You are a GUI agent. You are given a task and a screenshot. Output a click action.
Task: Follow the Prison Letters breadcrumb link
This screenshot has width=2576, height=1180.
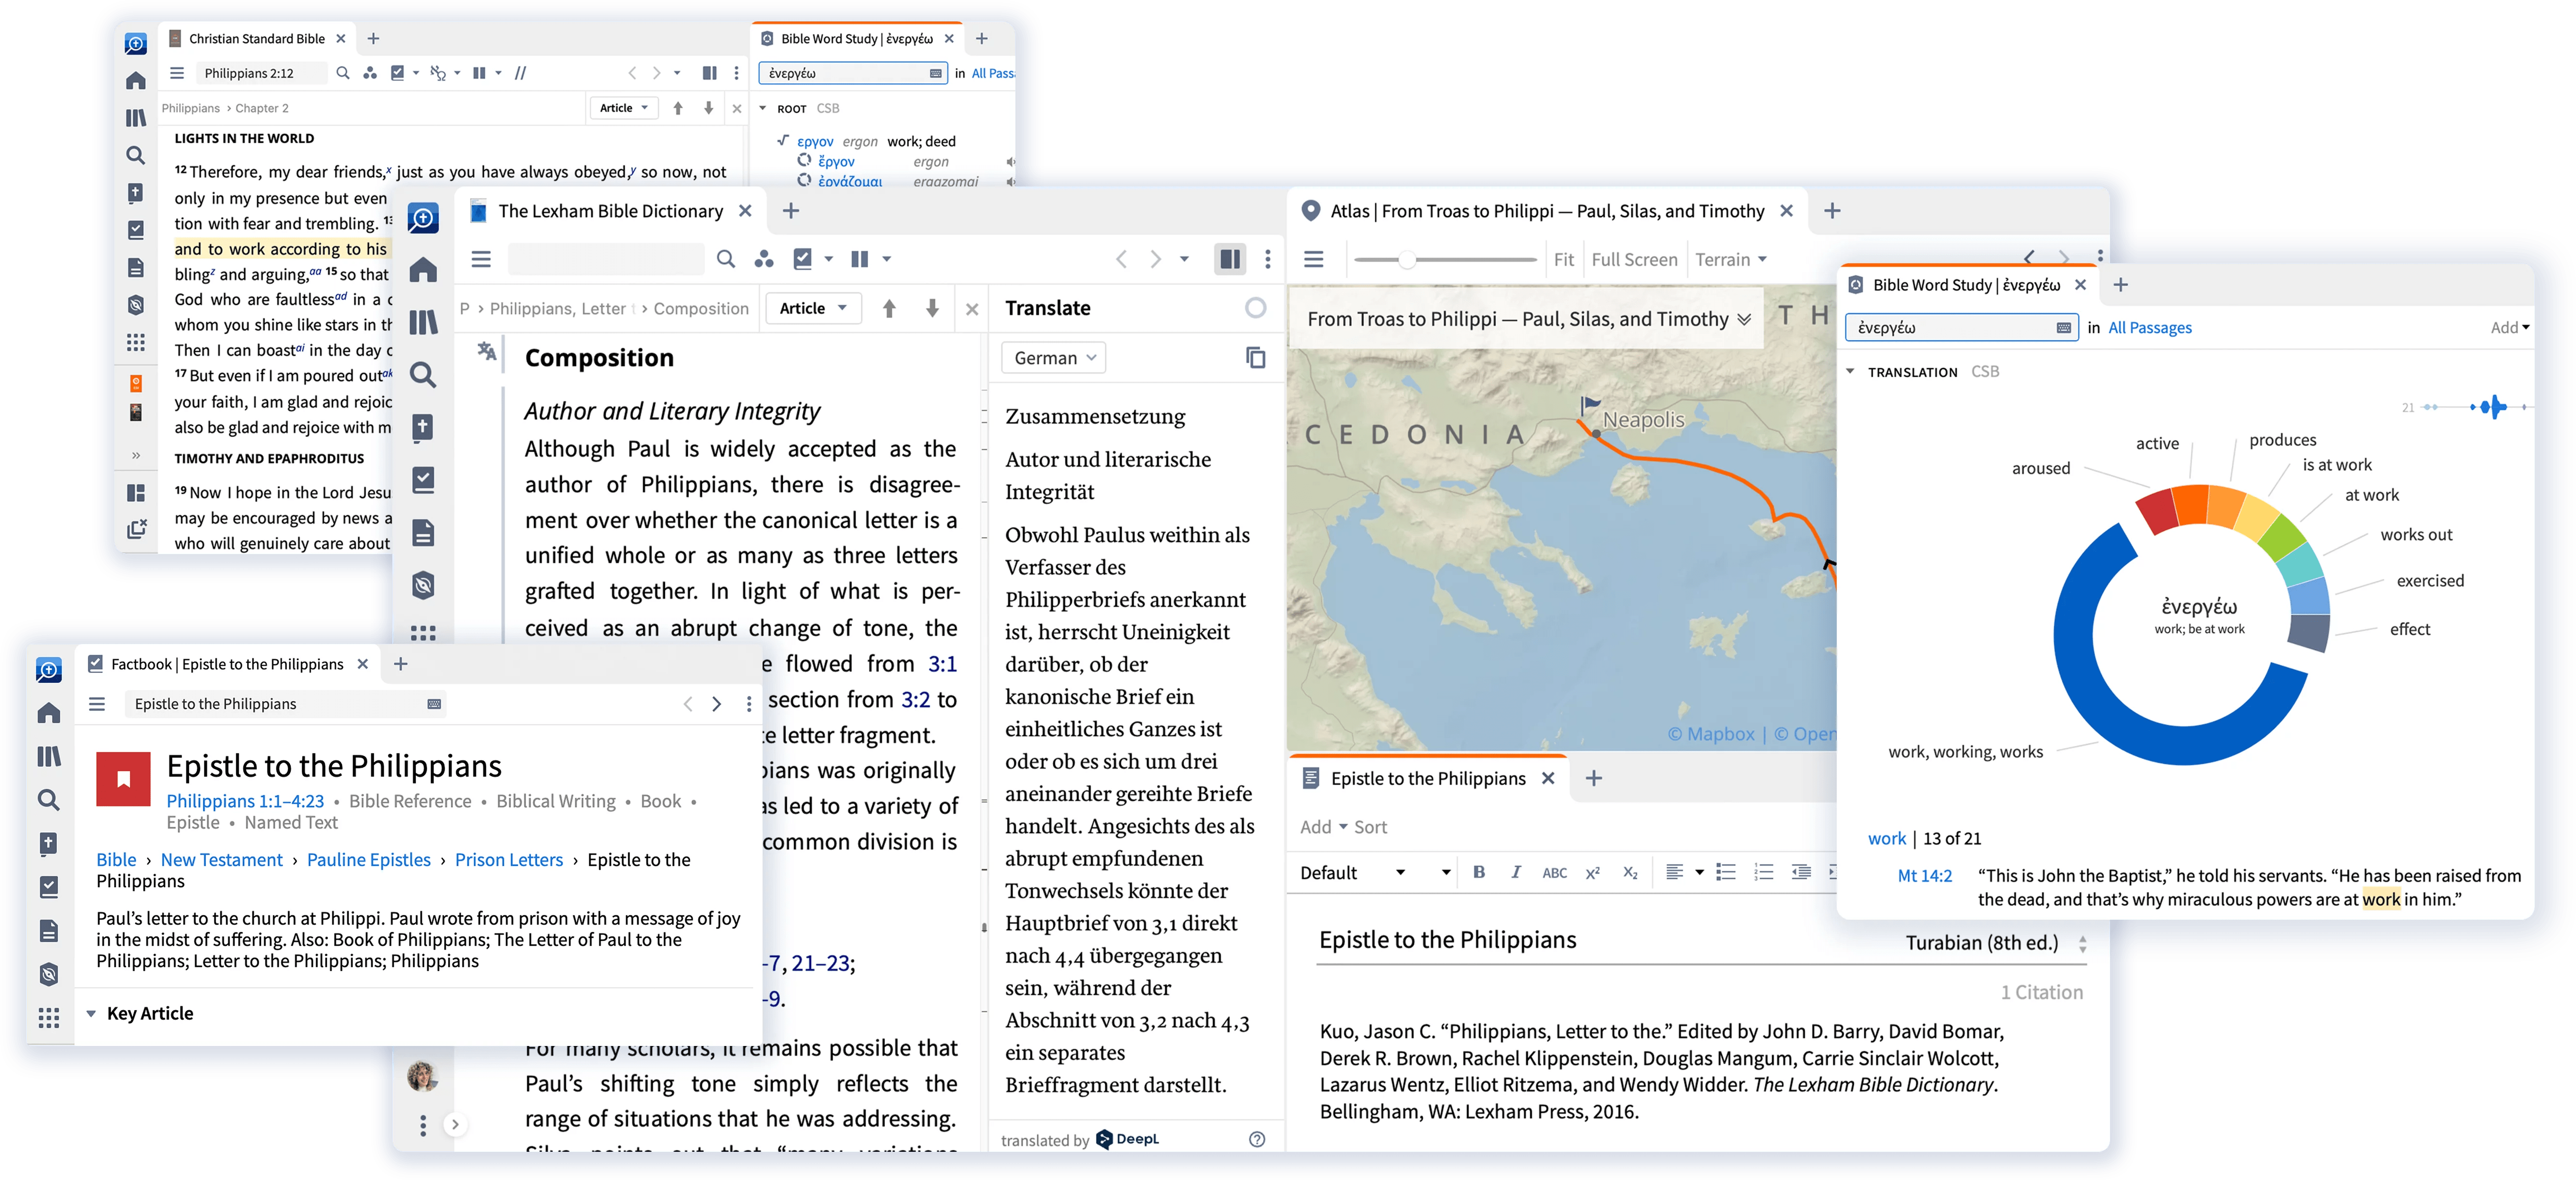(508, 860)
